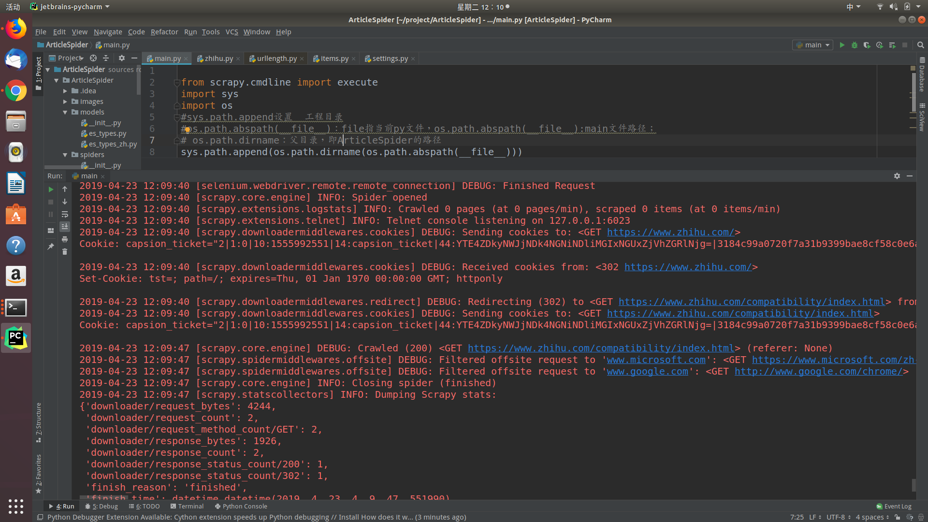928x522 pixels.
Task: Open Google Chrome from the dock
Action: coord(16,90)
